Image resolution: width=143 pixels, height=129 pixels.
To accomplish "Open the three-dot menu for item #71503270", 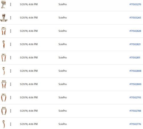I will point(11,4).
